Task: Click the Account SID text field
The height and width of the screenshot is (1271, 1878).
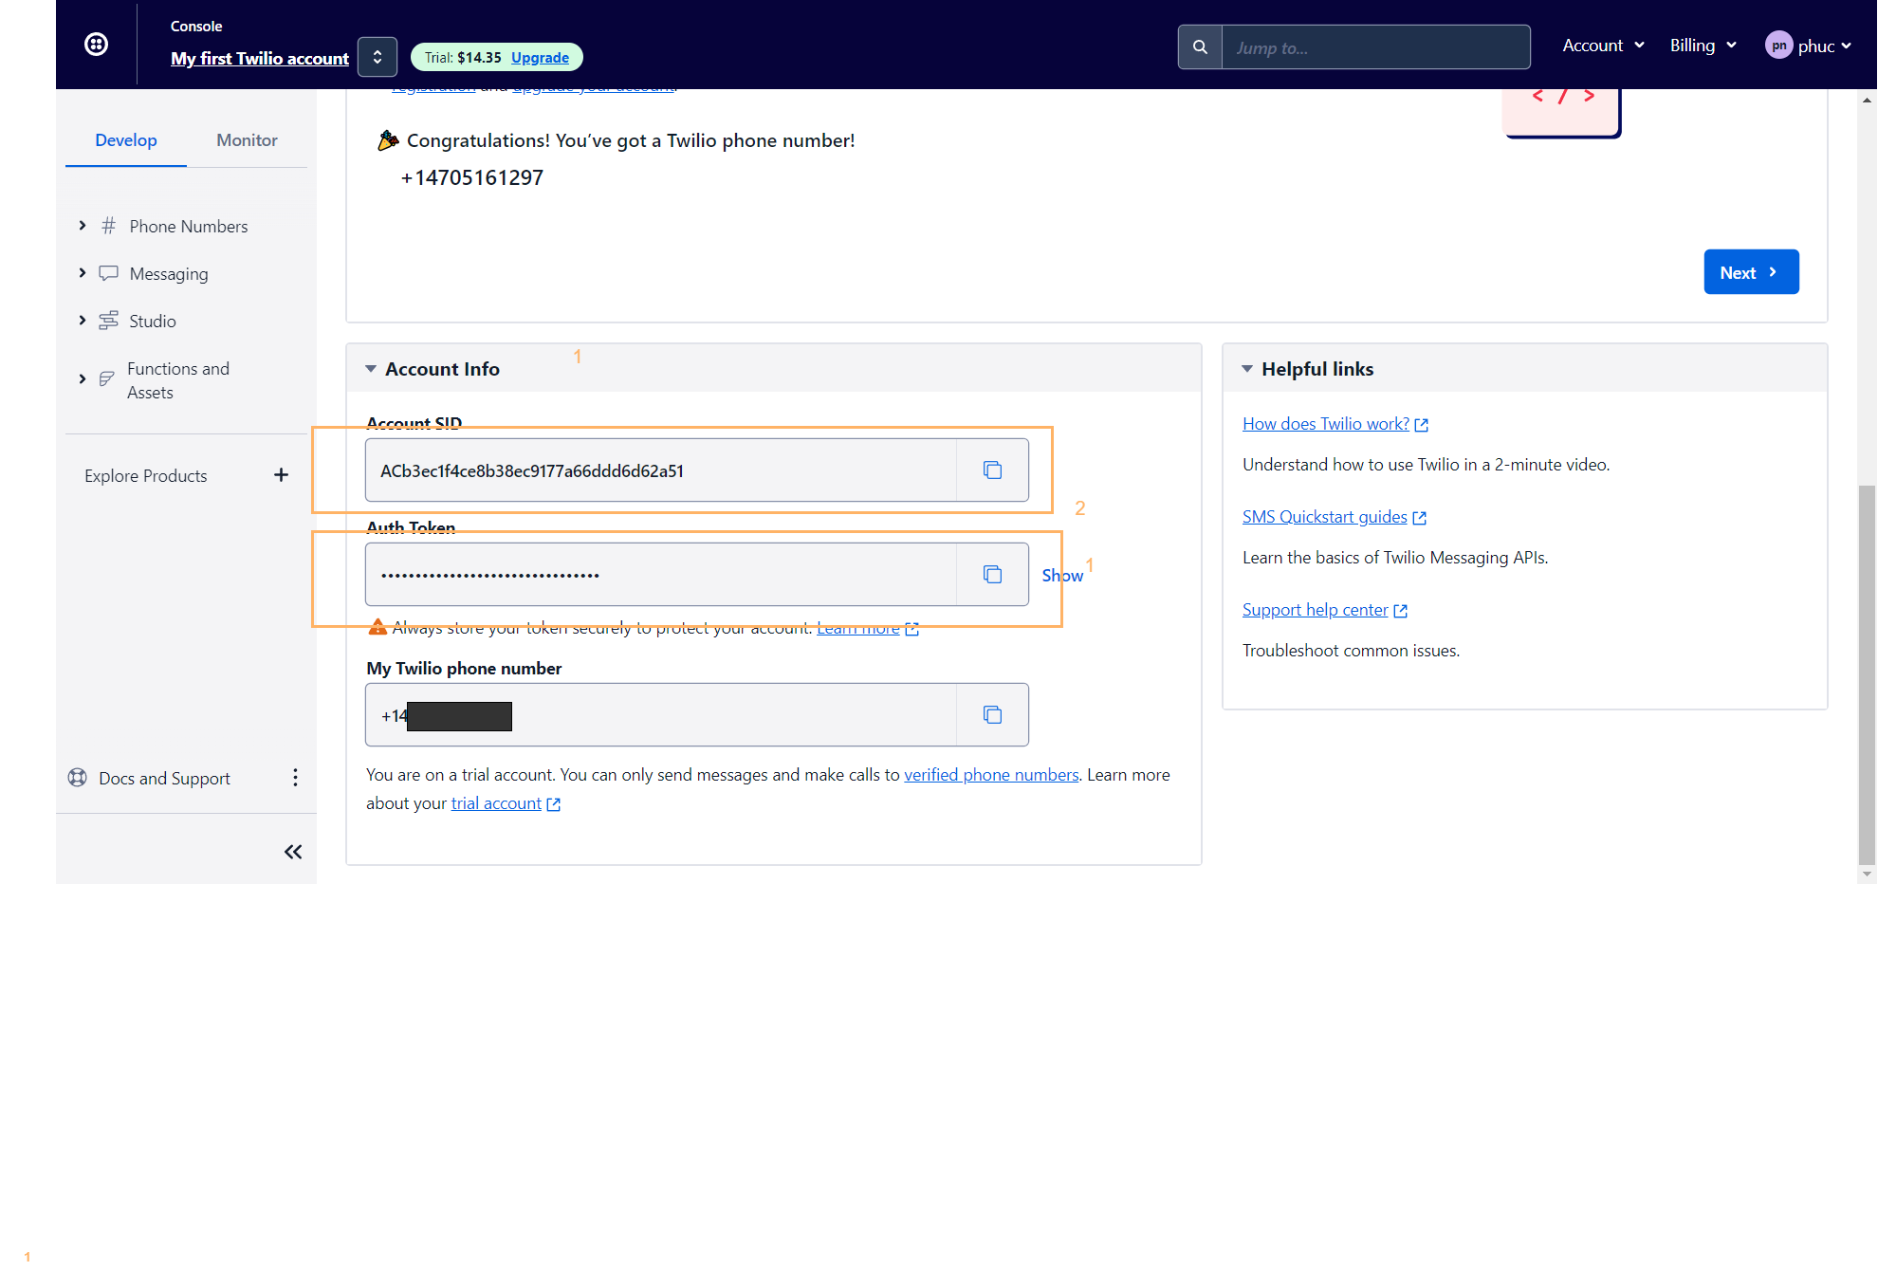Action: pos(661,470)
